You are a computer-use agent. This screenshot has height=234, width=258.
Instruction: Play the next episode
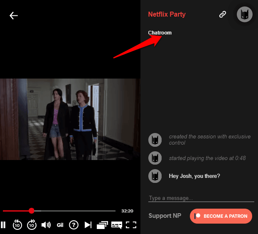88,225
